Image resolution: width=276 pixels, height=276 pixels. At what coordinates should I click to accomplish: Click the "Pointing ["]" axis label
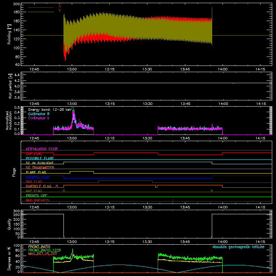pyautogui.click(x=9, y=34)
